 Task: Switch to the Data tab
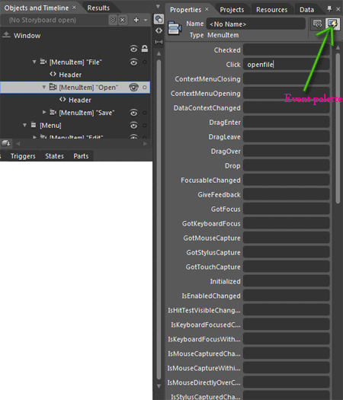tap(306, 10)
